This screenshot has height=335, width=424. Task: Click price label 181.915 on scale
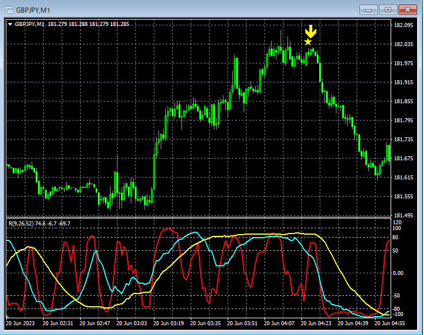404,82
